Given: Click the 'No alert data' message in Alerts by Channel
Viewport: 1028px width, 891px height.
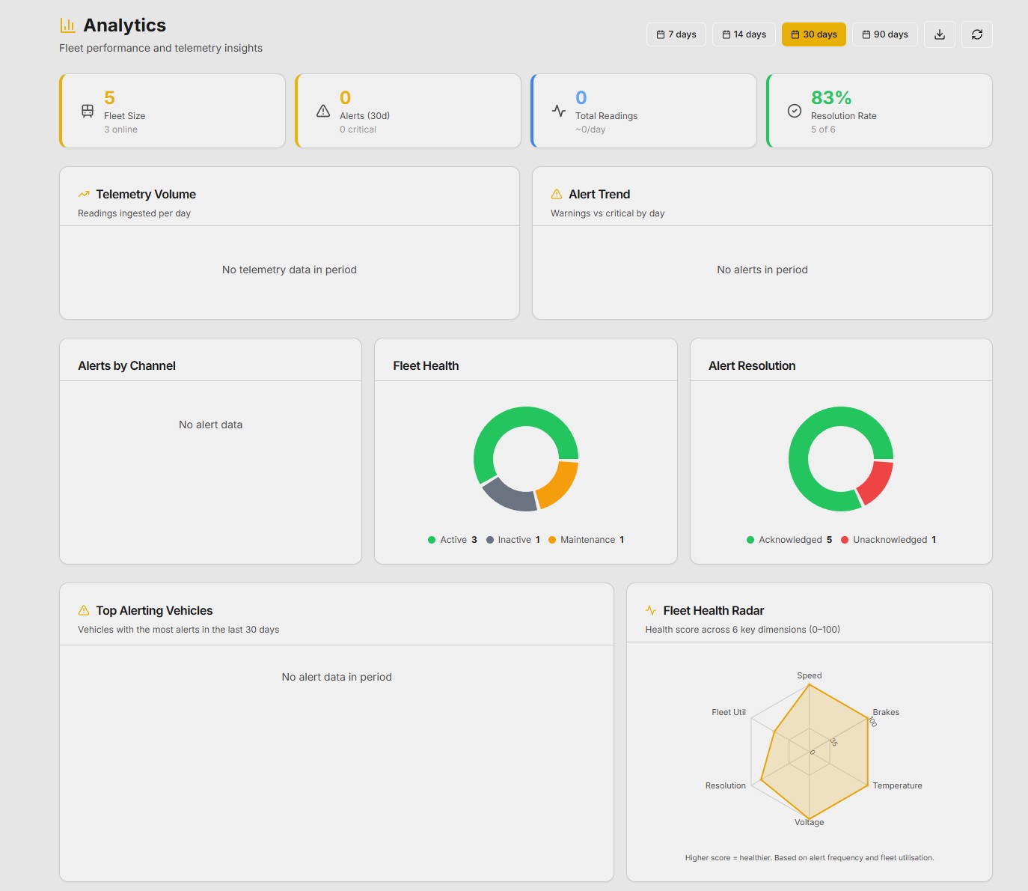Looking at the screenshot, I should [x=211, y=425].
